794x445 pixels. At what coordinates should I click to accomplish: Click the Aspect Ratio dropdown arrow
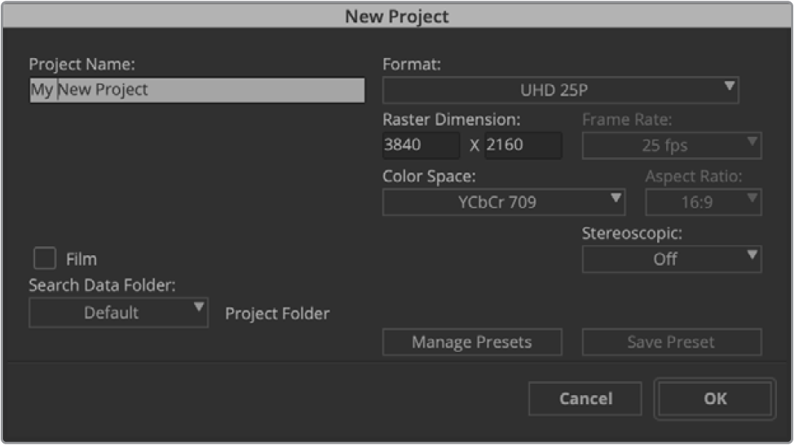coord(752,198)
